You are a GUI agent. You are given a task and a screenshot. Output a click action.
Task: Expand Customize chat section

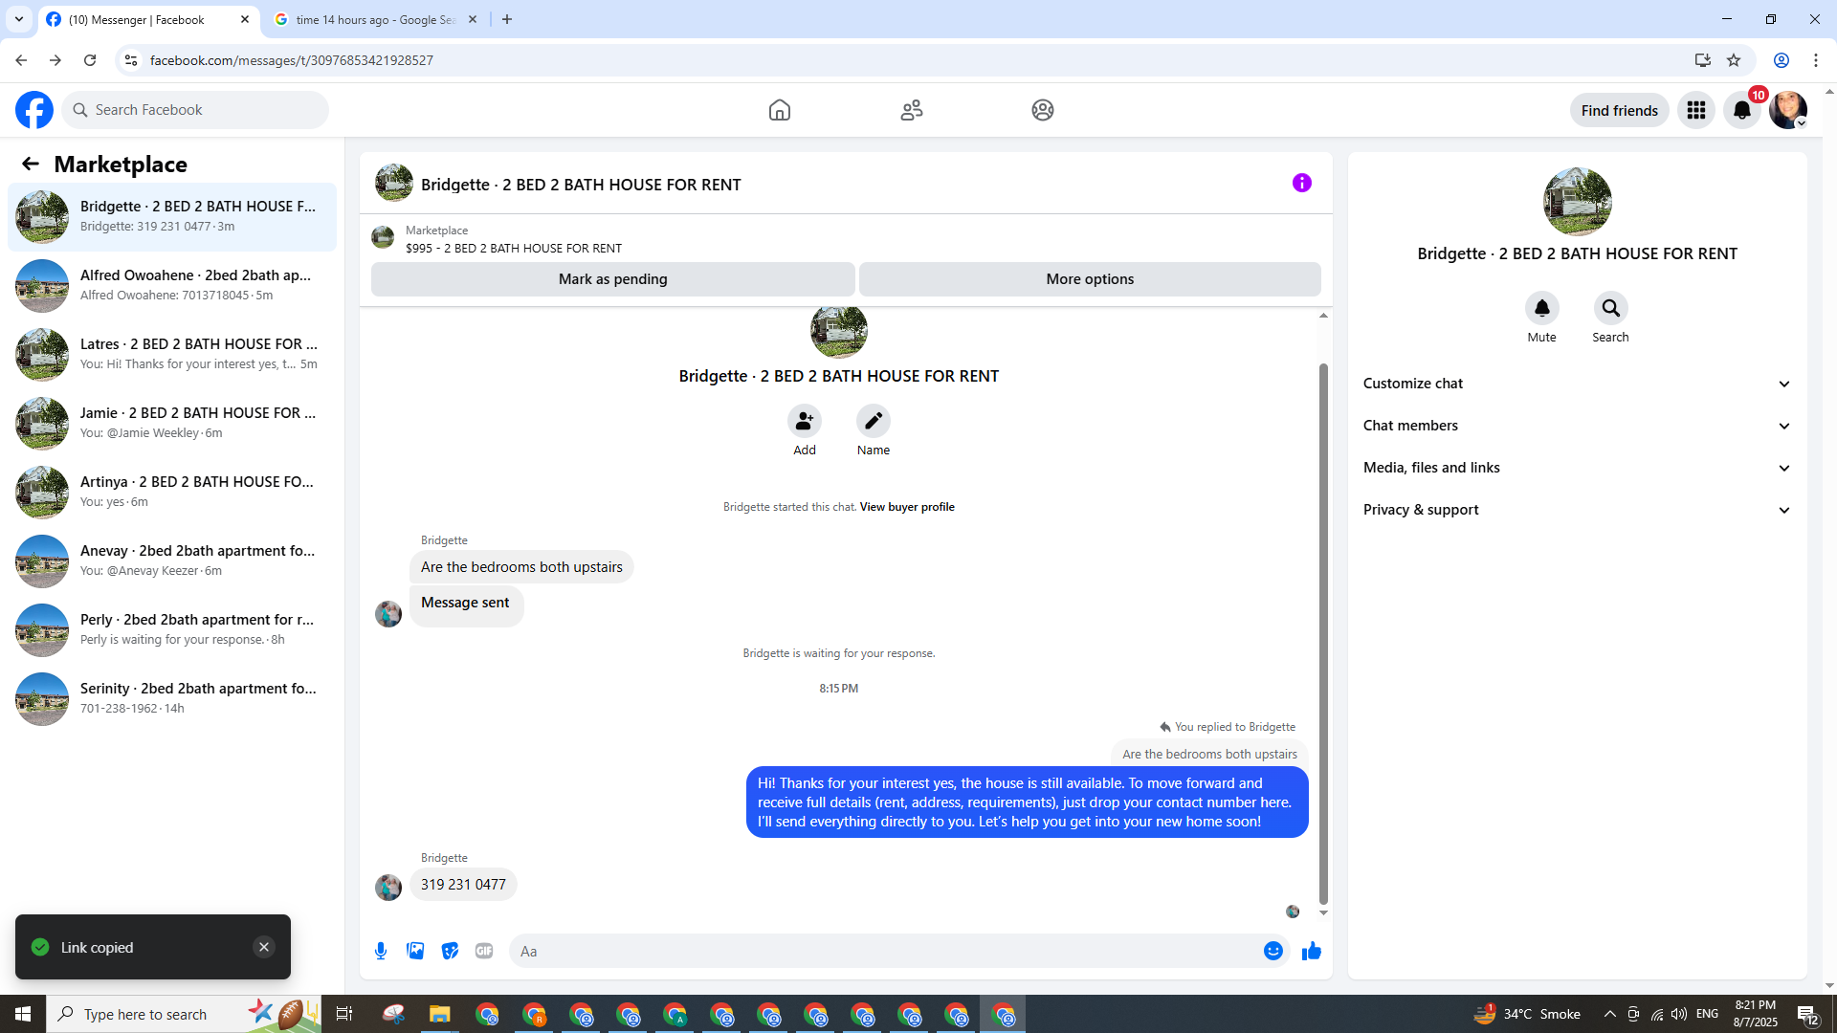1578,384
